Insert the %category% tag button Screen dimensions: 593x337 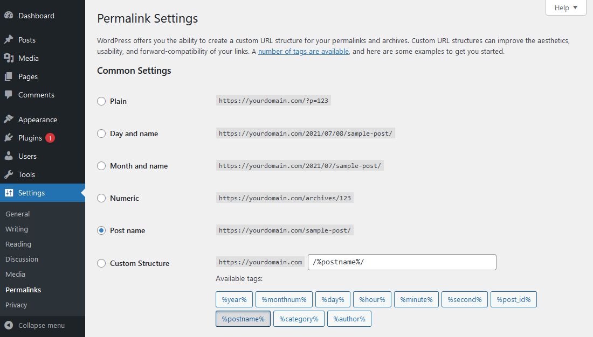(x=299, y=319)
